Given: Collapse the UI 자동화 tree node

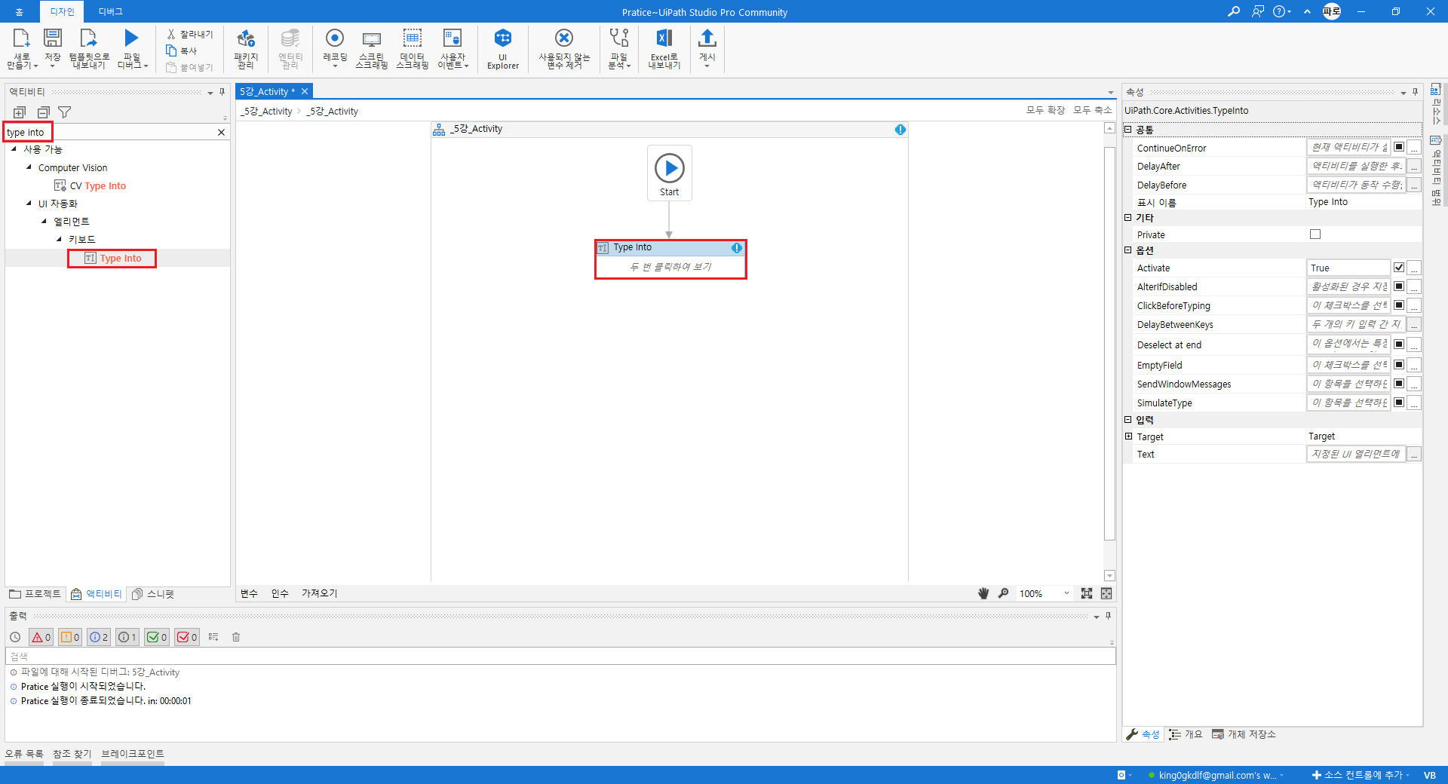Looking at the screenshot, I should pos(29,204).
